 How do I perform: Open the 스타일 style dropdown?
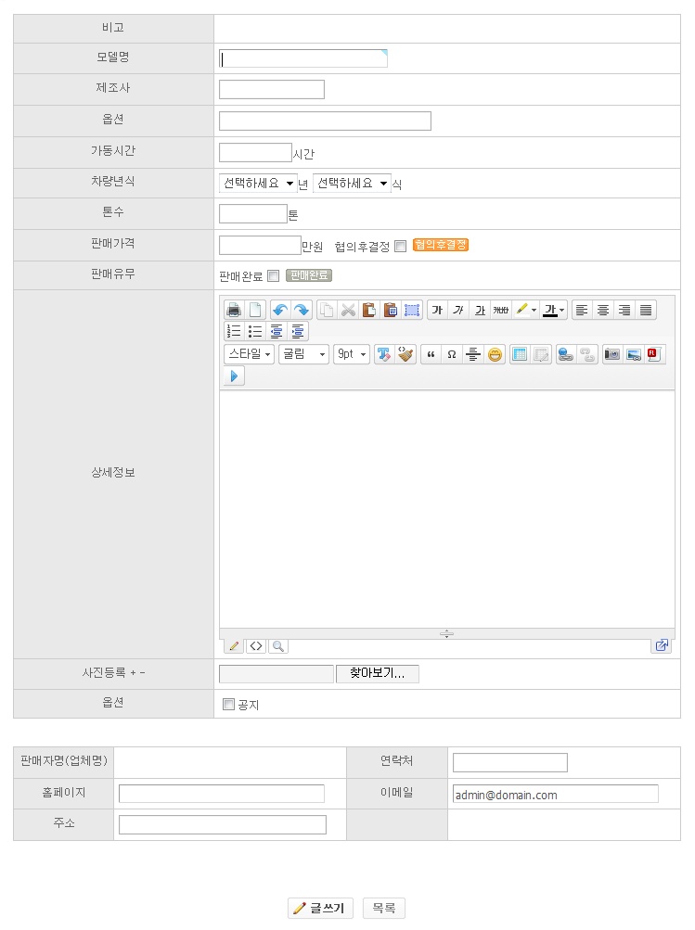pos(250,354)
